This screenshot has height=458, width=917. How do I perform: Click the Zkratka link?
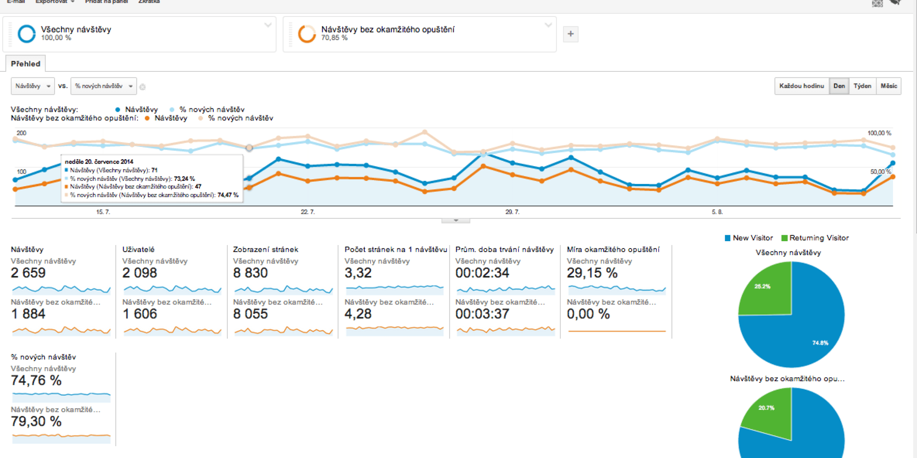(149, 2)
